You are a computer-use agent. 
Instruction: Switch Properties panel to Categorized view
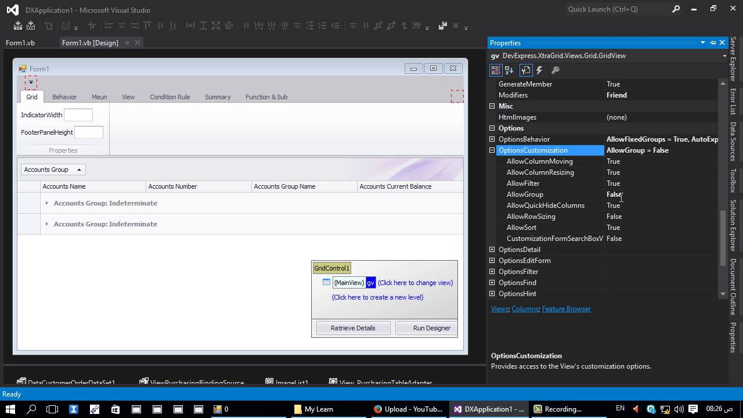[496, 70]
